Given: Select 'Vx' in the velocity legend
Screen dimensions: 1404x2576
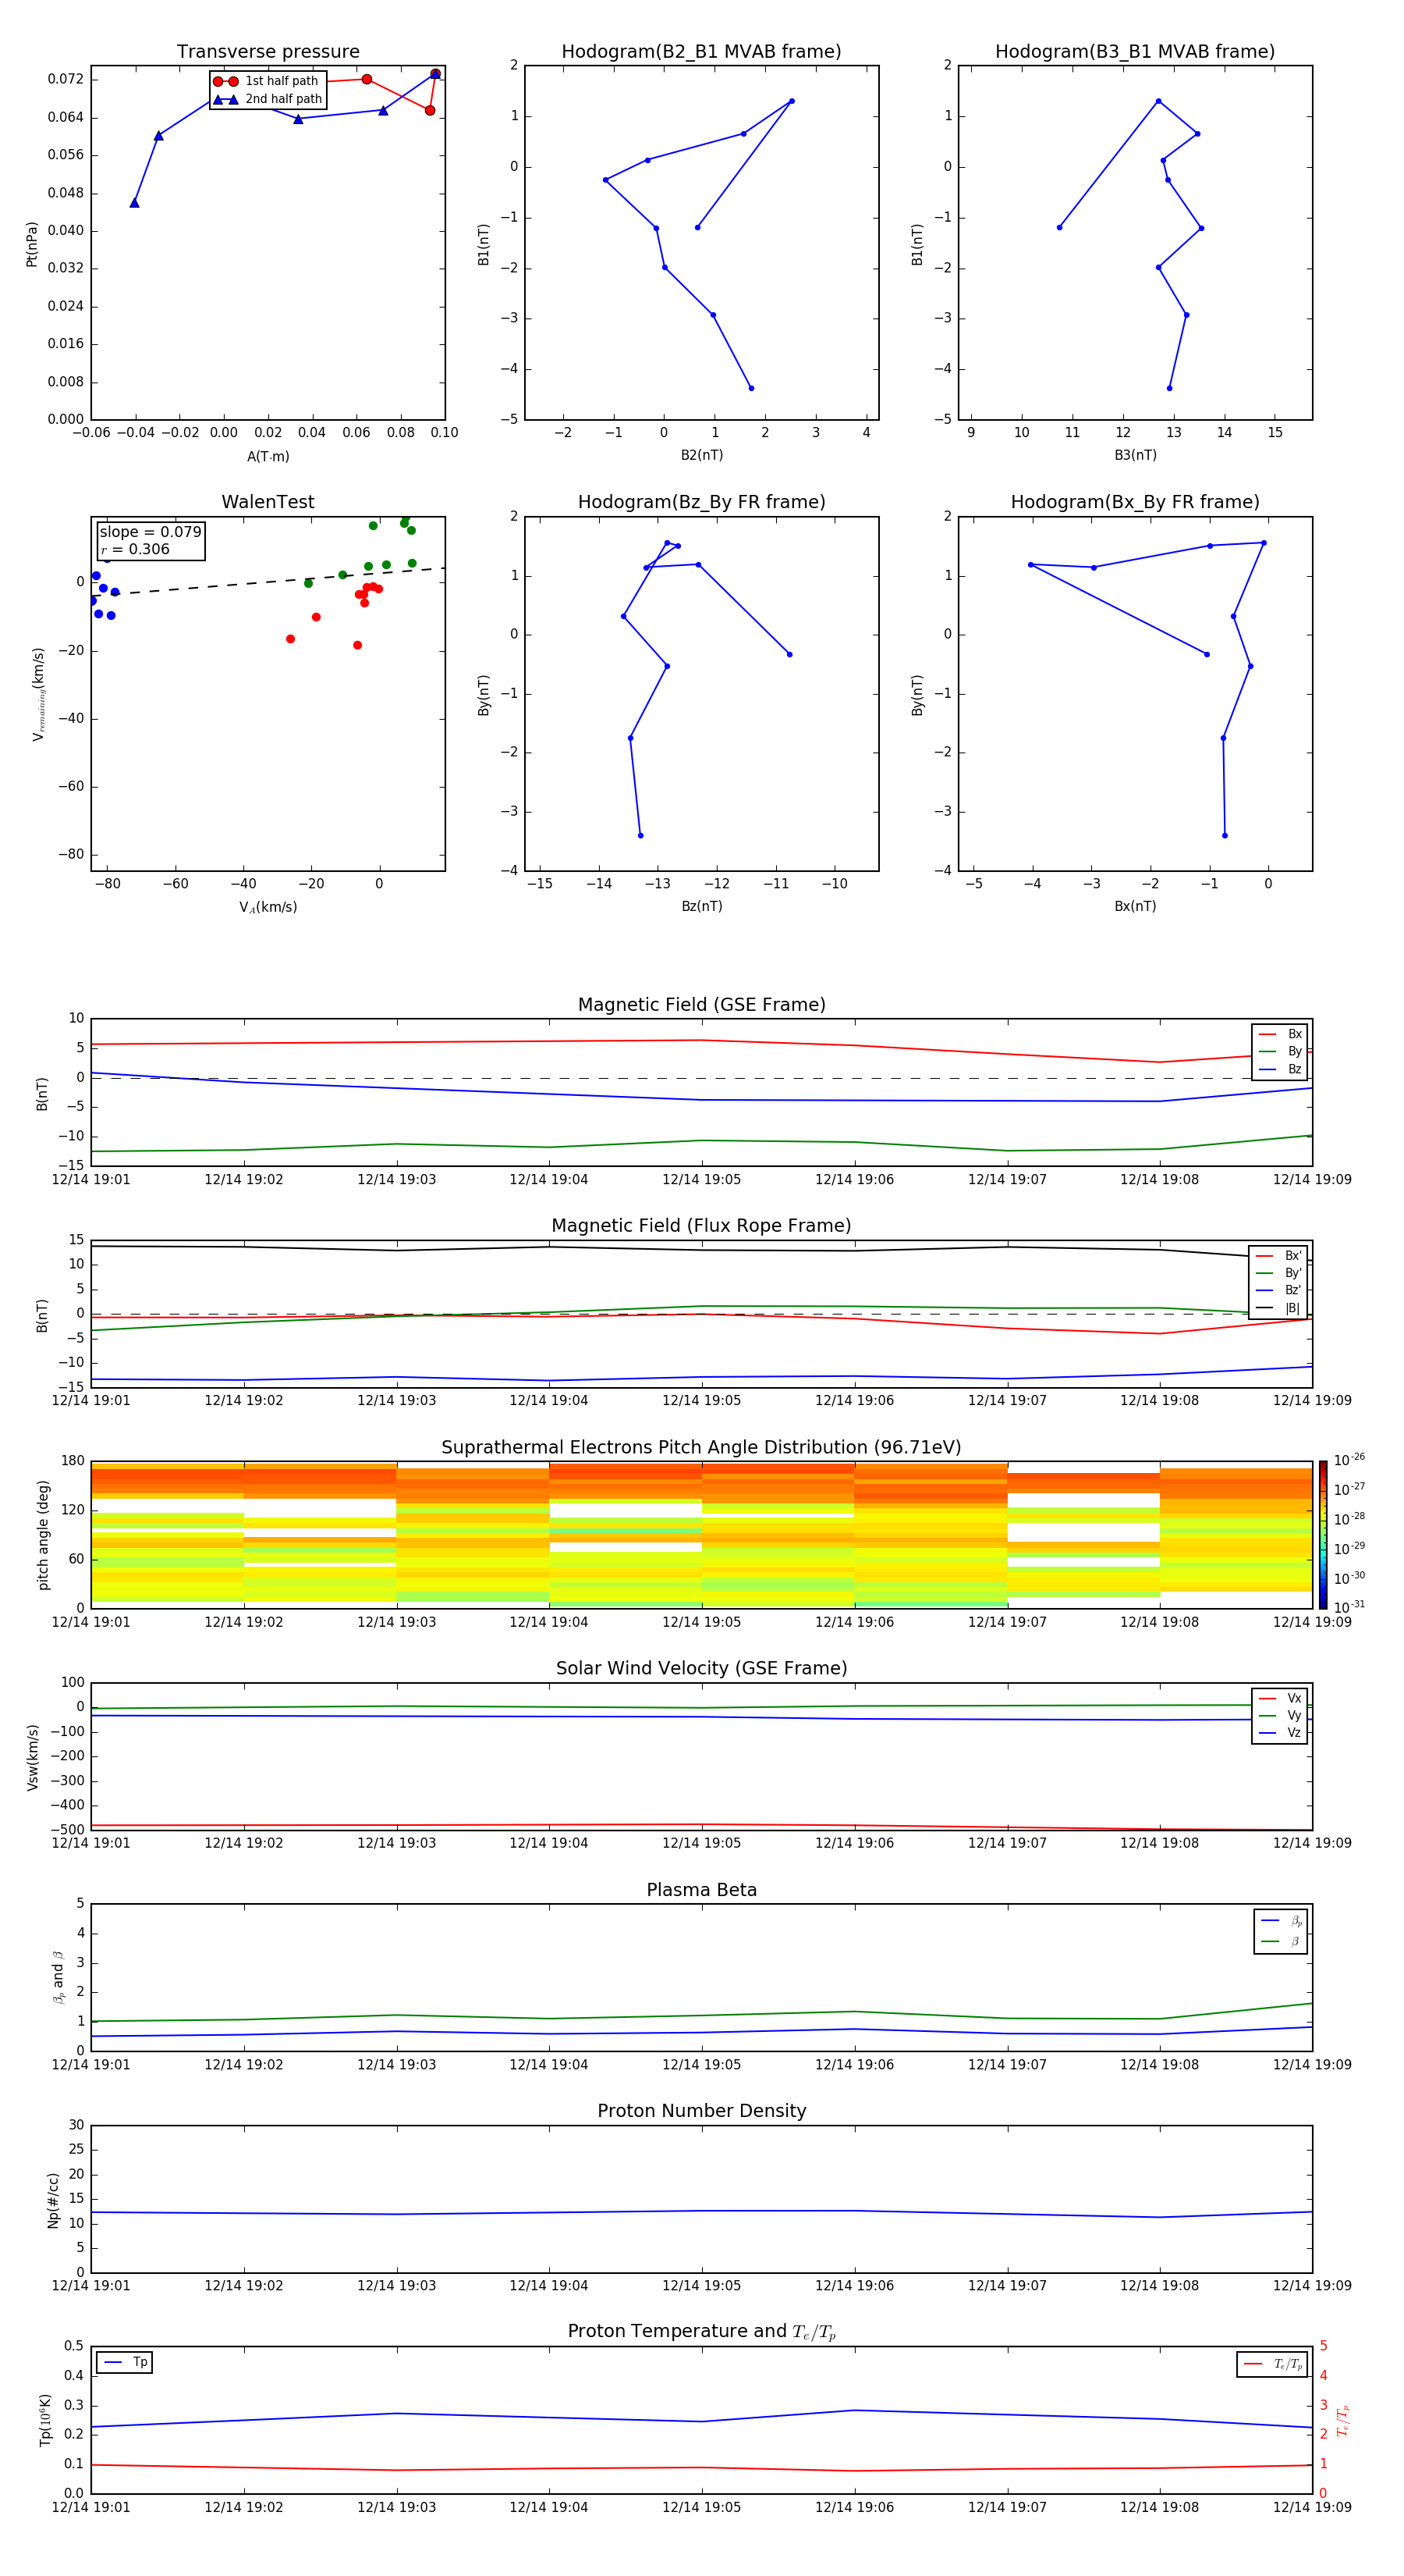Looking at the screenshot, I should [x=1280, y=1698].
